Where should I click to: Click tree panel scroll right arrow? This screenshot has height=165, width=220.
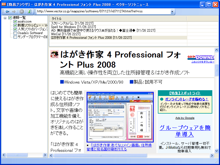[45, 155]
